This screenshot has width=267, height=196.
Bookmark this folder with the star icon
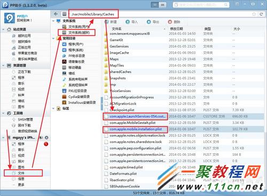click(254, 14)
